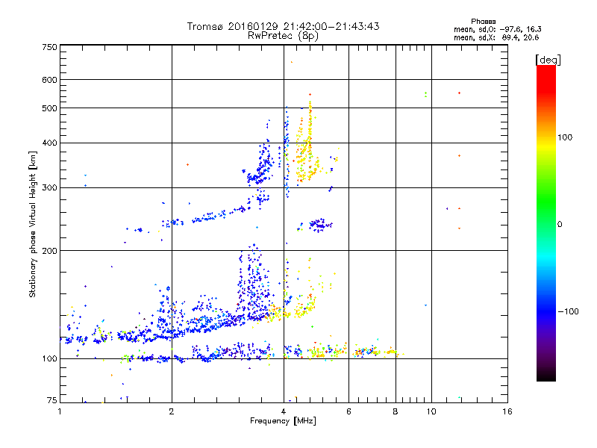Click the y-axis tick label "200"

49,251
